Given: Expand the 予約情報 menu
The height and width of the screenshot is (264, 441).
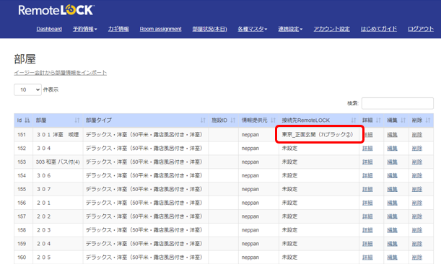Looking at the screenshot, I should coord(84,29).
